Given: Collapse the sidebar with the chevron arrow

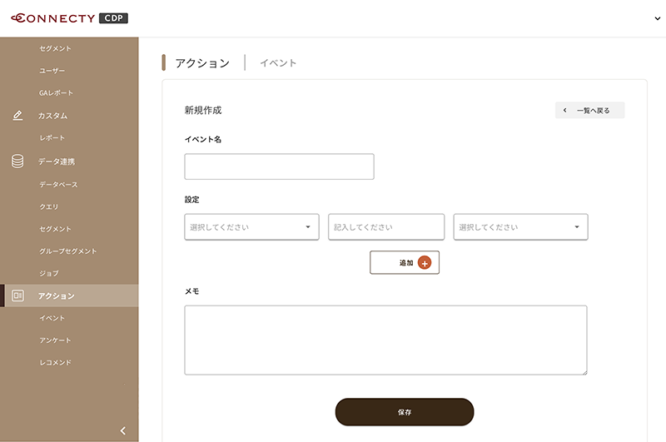Looking at the screenshot, I should [x=122, y=430].
